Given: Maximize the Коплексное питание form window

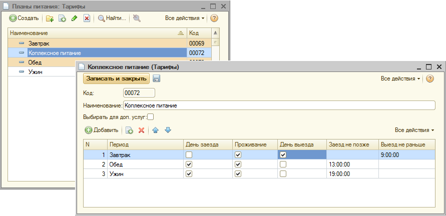Looking at the screenshot, I should (x=428, y=67).
